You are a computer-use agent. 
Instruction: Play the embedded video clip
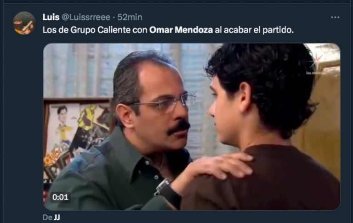click(192, 127)
